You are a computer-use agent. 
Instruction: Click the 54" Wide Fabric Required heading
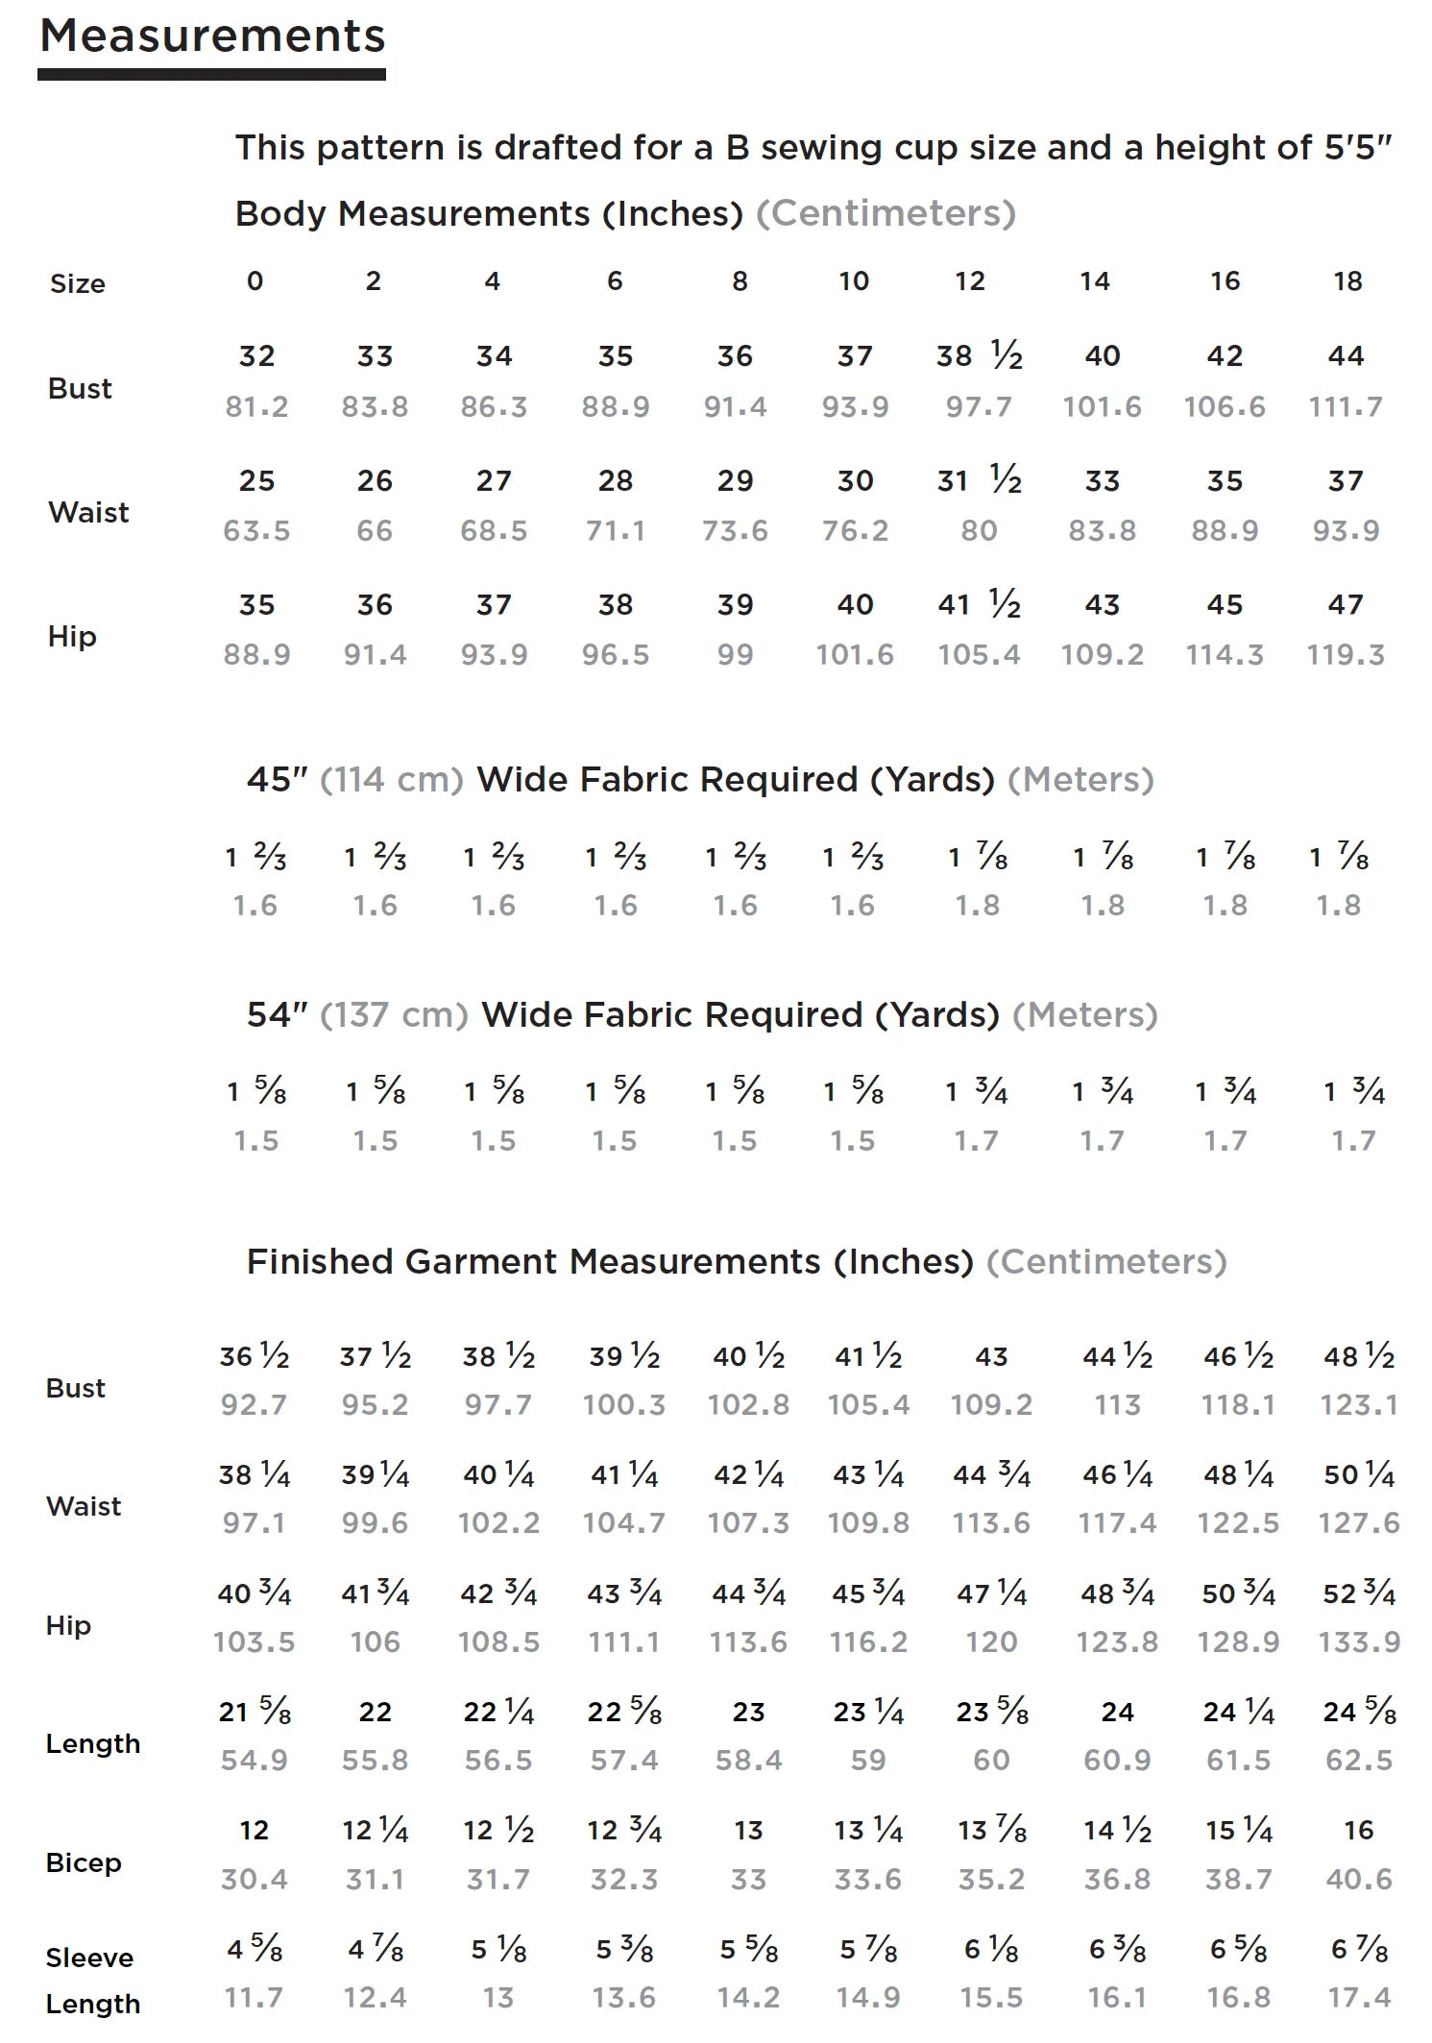pos(702,1015)
